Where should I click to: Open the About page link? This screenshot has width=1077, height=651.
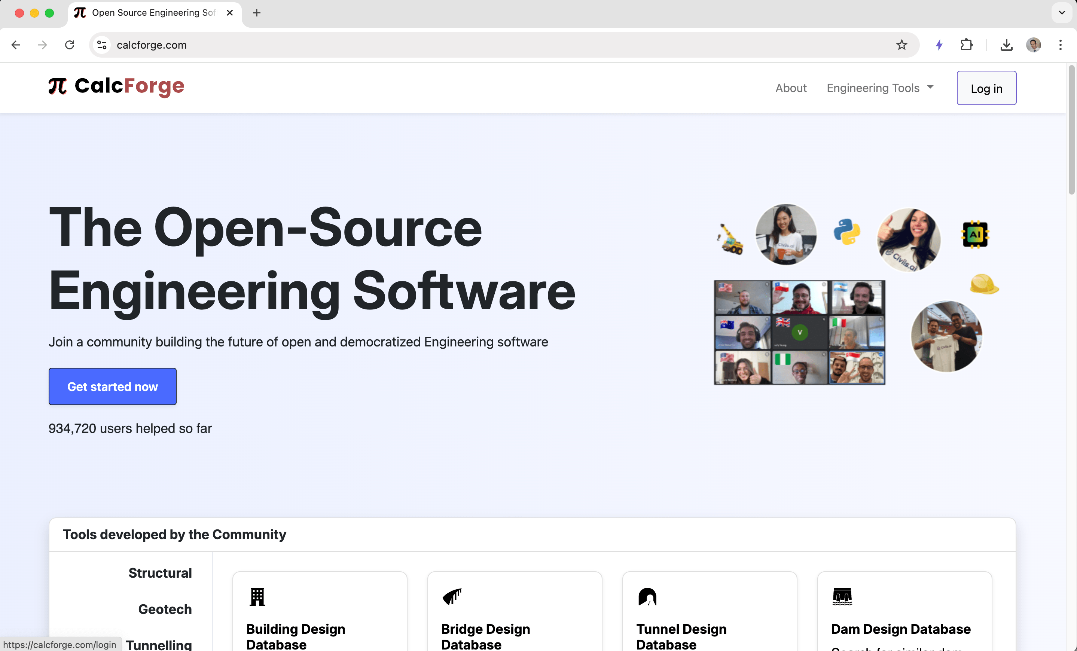791,88
